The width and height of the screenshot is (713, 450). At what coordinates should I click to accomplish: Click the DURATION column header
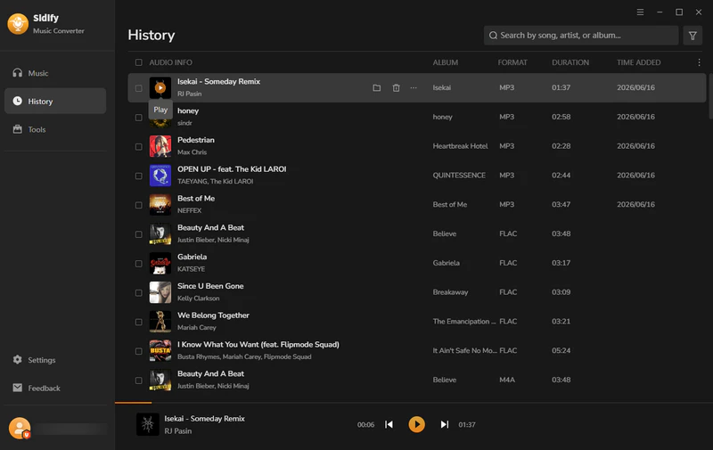pos(570,62)
